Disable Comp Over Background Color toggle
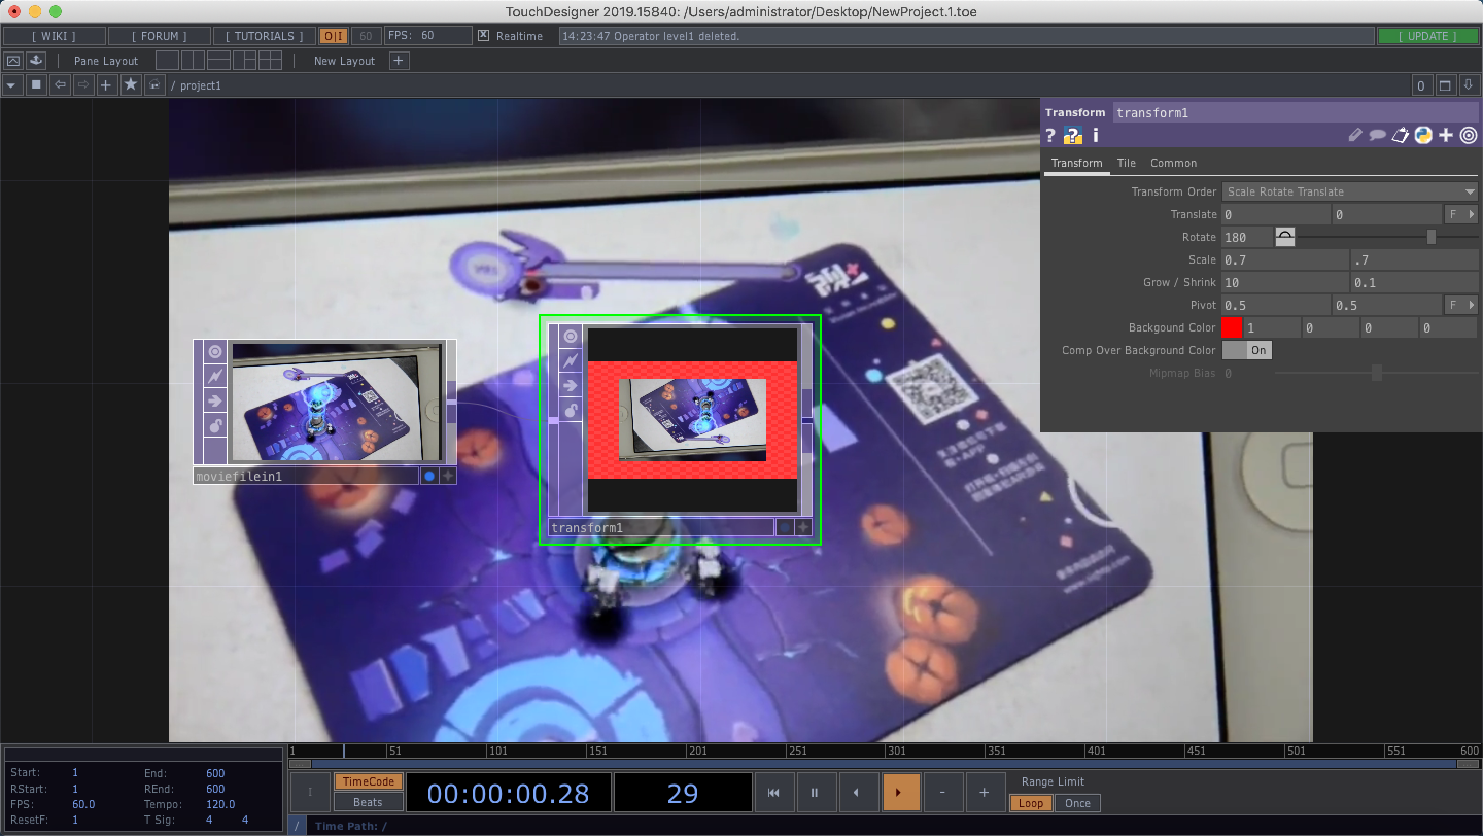The width and height of the screenshot is (1483, 836). pos(1247,350)
